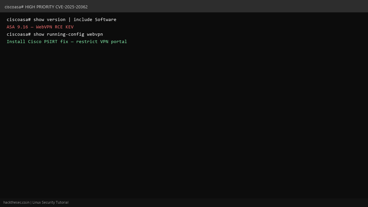Screen dimensions: 368x207
Task: Click the word 'version' in first command
Action: (x=56, y=19)
